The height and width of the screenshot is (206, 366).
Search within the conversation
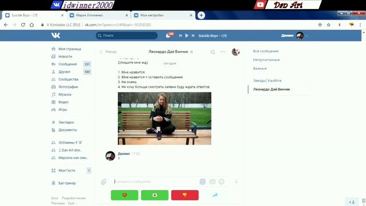[213, 52]
